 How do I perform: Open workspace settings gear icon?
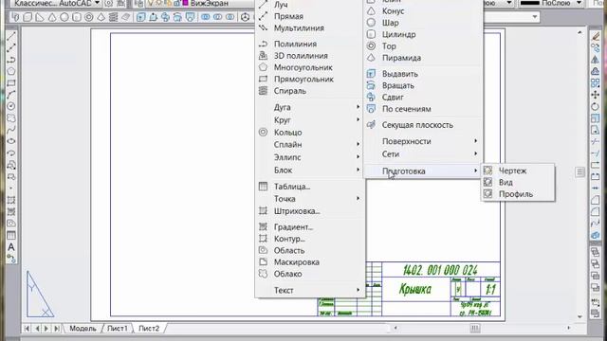(x=109, y=4)
